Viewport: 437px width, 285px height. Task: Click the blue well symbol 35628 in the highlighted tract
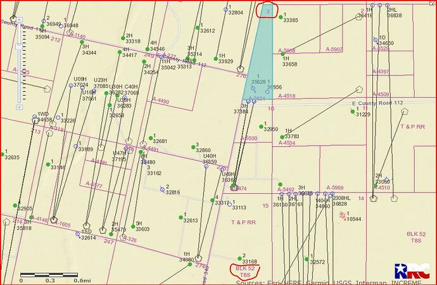tap(253, 89)
